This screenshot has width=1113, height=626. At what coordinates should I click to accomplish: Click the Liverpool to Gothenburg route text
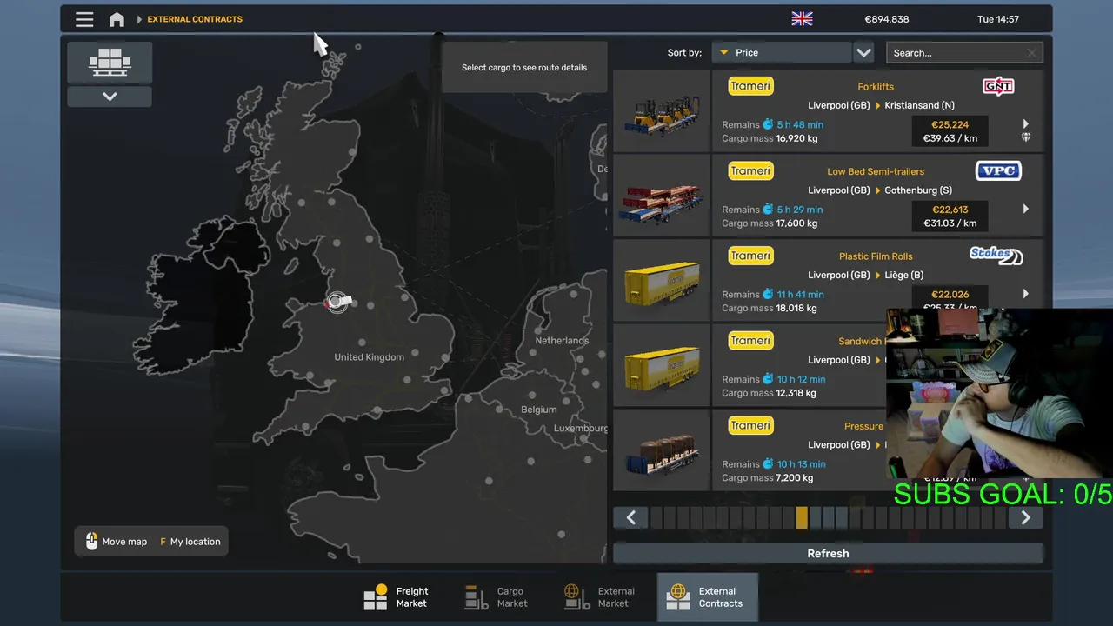[880, 190]
